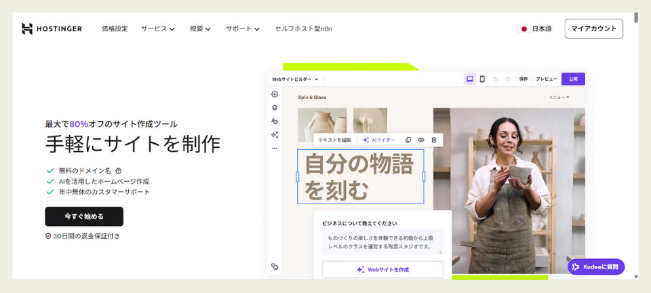Click 年中無休のカスタマーサポート text
Image resolution: width=651 pixels, height=293 pixels.
coord(104,192)
